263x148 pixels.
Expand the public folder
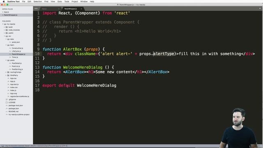click(5, 33)
